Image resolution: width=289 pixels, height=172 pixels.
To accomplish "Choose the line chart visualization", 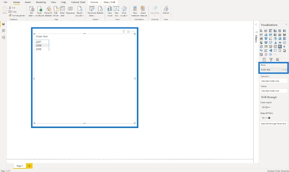I will click(261, 35).
